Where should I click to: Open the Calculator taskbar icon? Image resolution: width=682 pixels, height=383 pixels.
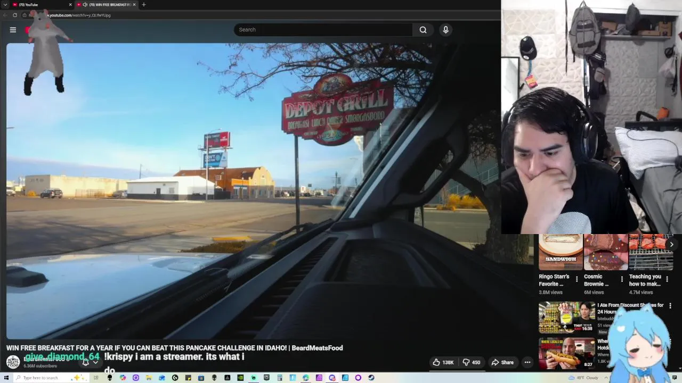point(280,378)
